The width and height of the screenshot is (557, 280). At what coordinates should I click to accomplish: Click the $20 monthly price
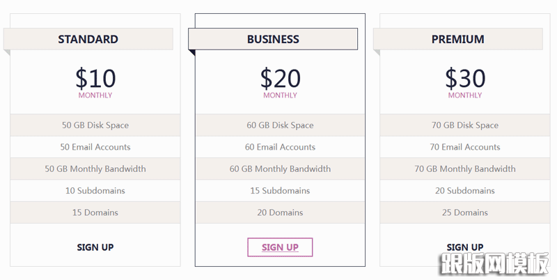(280, 78)
